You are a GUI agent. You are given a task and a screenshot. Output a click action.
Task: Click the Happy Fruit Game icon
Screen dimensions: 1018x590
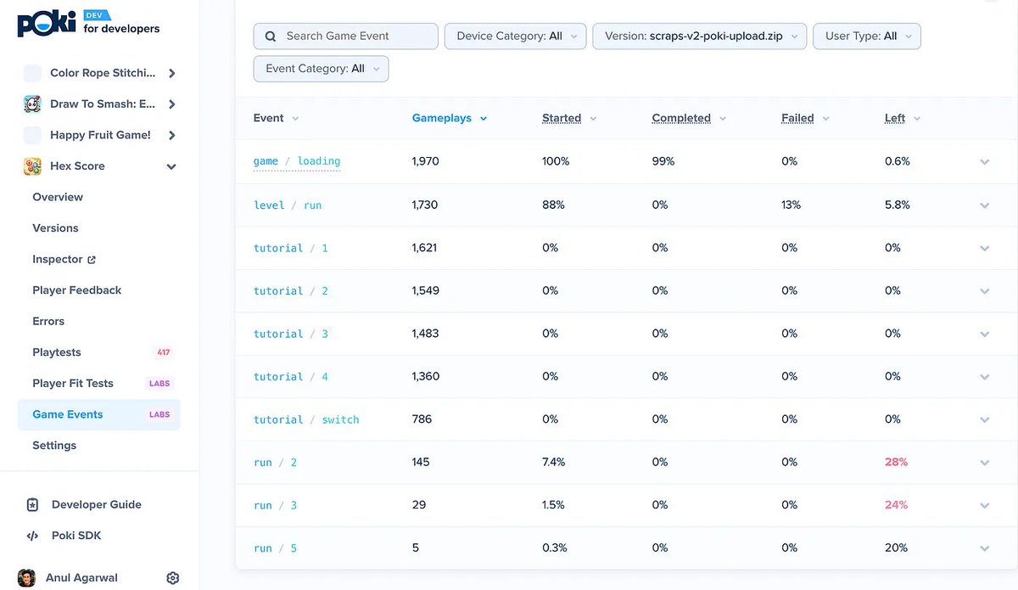point(32,135)
